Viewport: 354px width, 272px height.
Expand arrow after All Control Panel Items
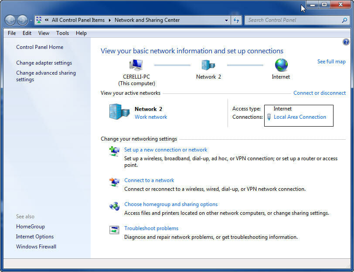click(110, 20)
